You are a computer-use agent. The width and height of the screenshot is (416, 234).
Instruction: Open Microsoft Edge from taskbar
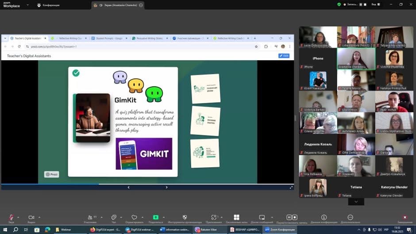click(47, 230)
